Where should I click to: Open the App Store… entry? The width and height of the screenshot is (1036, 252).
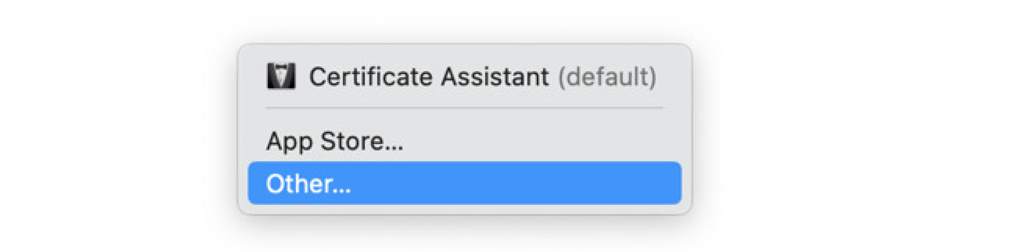point(335,141)
